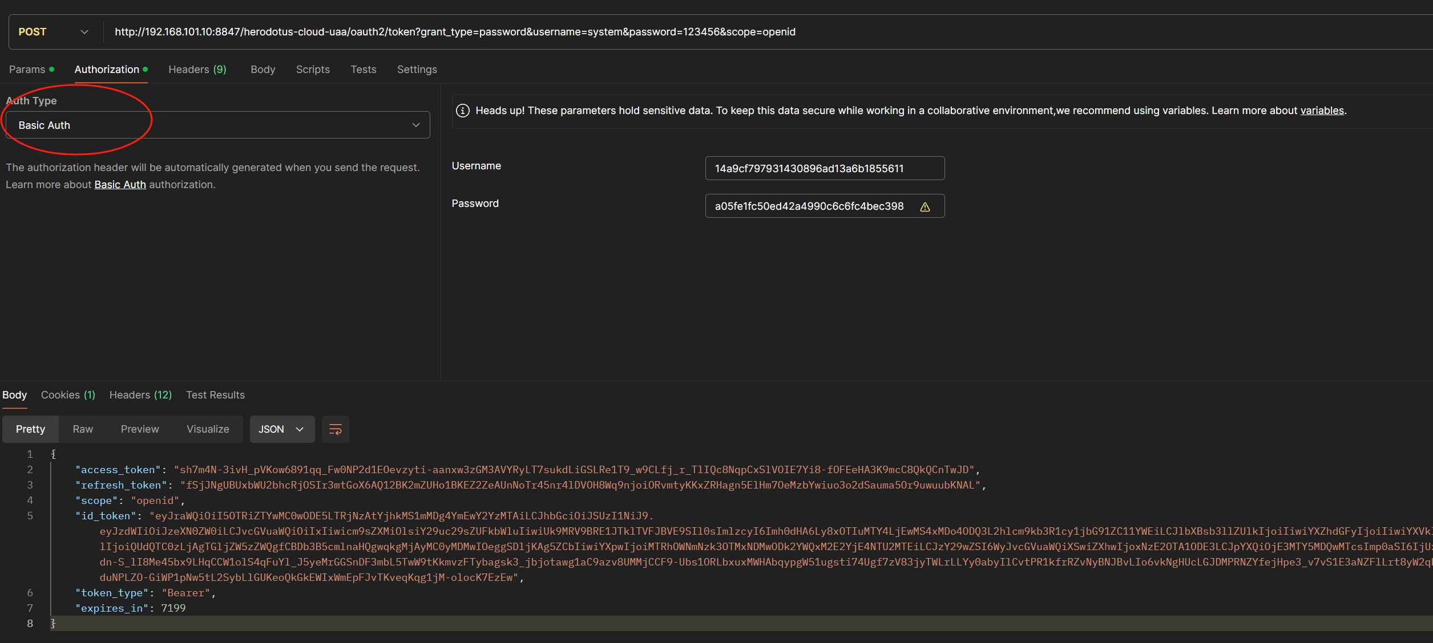Open the JSON format dropdown
Viewport: 1433px width, 643px height.
point(282,429)
